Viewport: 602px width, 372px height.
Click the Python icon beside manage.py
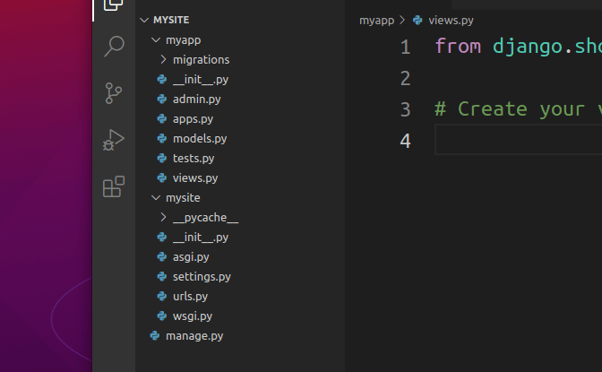click(155, 335)
